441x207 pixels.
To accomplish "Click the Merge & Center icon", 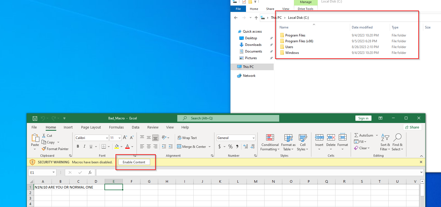I will (x=179, y=146).
